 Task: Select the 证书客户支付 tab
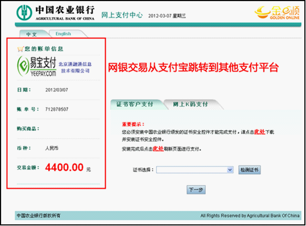coord(135,104)
